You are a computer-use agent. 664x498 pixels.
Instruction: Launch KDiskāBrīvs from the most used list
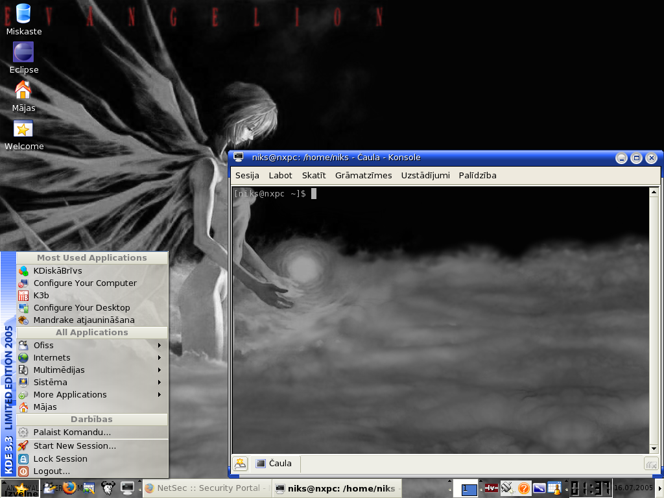tap(92, 270)
